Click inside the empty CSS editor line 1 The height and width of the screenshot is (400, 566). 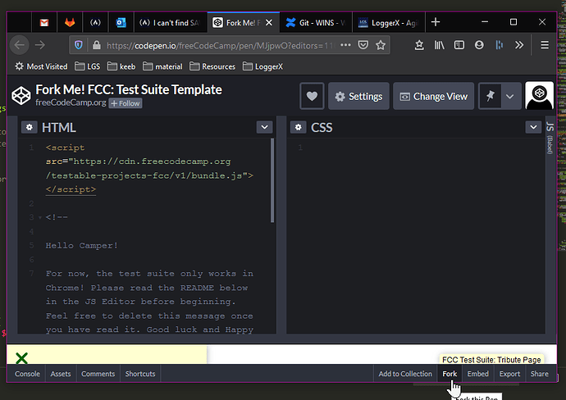point(422,148)
